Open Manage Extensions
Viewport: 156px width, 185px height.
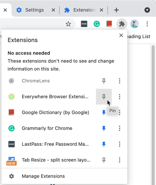64,176
